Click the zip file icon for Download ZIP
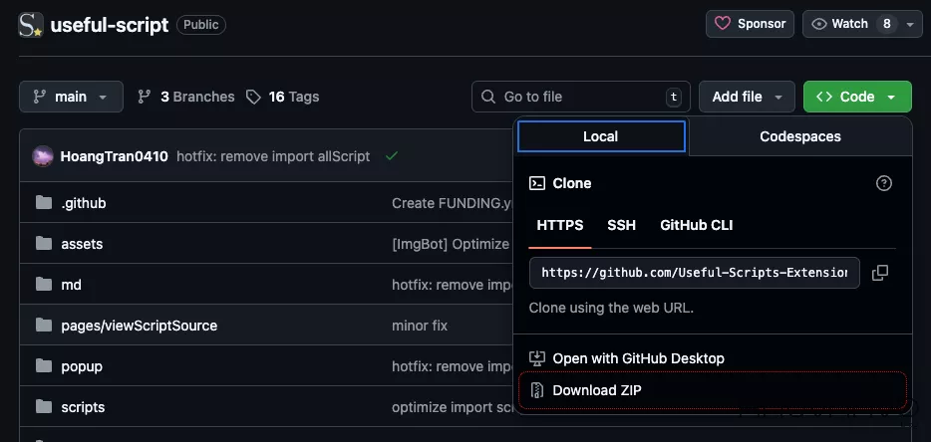 536,390
